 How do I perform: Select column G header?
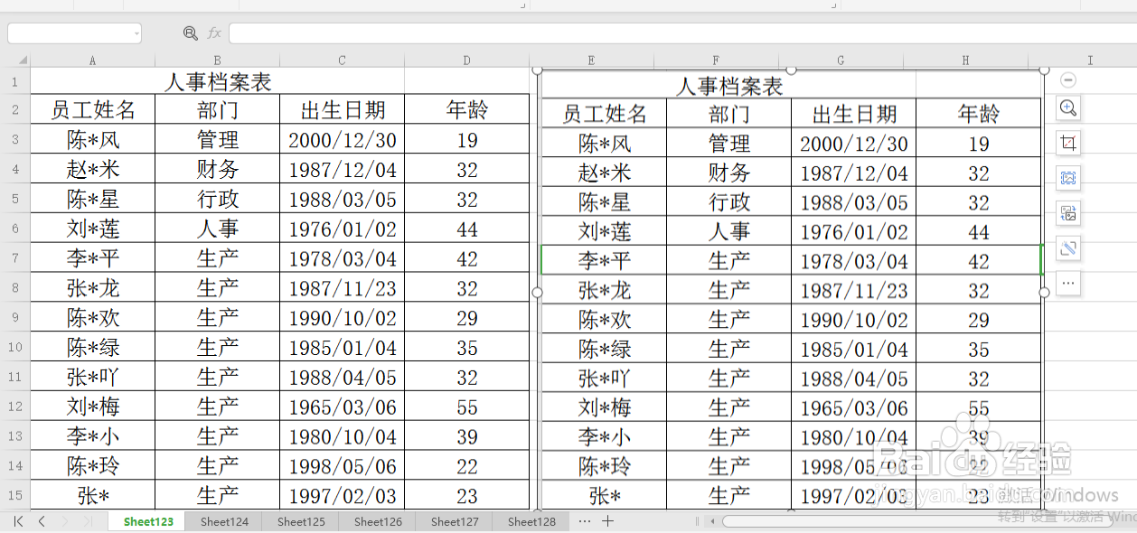click(841, 61)
